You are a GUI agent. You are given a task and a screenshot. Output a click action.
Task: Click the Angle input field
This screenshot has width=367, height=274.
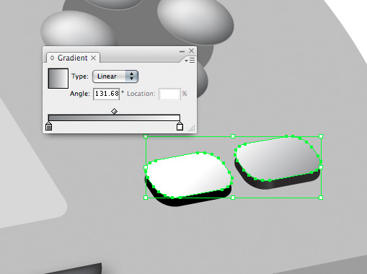click(x=107, y=93)
